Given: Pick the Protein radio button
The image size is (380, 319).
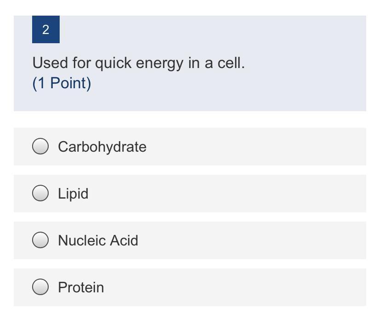Looking at the screenshot, I should click(x=40, y=287).
